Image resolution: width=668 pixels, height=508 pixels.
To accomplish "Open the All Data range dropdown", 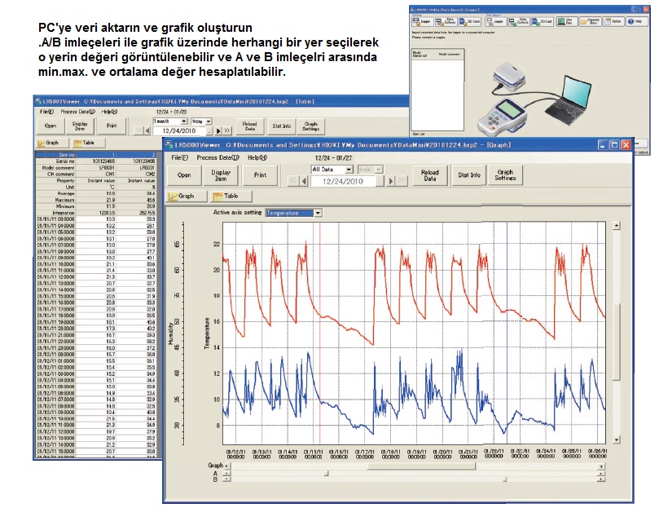I will coord(349,170).
